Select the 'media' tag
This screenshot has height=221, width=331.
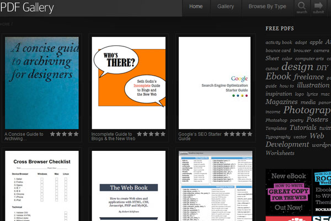coord(308,102)
